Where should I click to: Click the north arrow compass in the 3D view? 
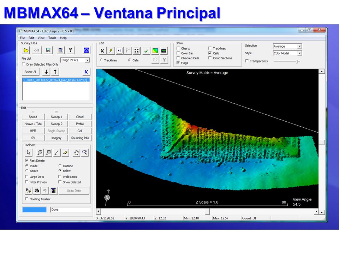(x=107, y=198)
